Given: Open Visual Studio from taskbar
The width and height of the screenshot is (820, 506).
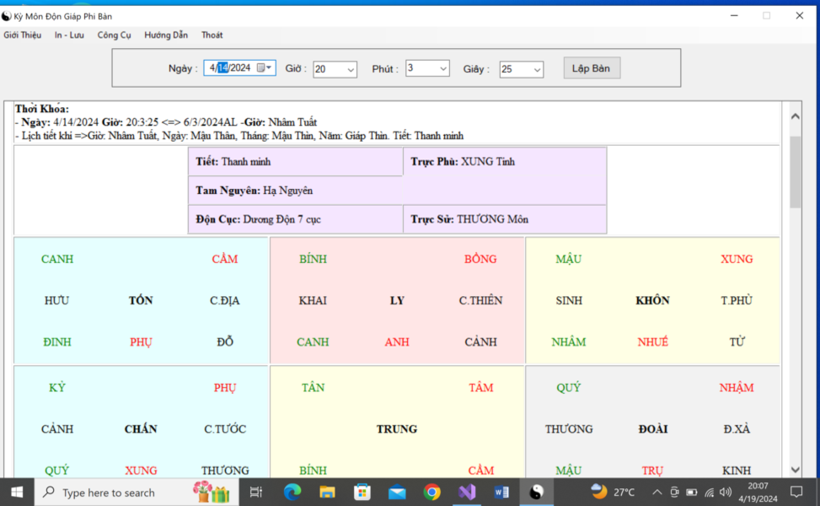Looking at the screenshot, I should pyautogui.click(x=467, y=492).
